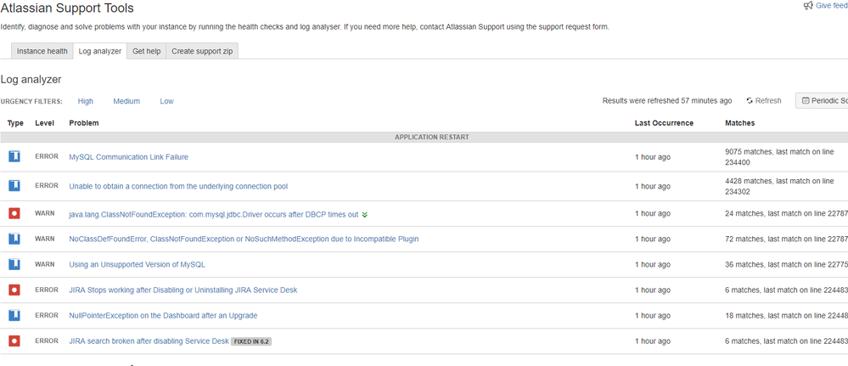Viewport: 848px width, 366px height.
Task: Click the bookmark icon beside Unsupported Version of MySQL
Action: (x=14, y=264)
